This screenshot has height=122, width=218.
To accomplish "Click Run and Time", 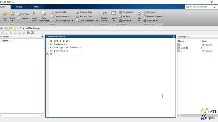I will click(x=84, y=16).
